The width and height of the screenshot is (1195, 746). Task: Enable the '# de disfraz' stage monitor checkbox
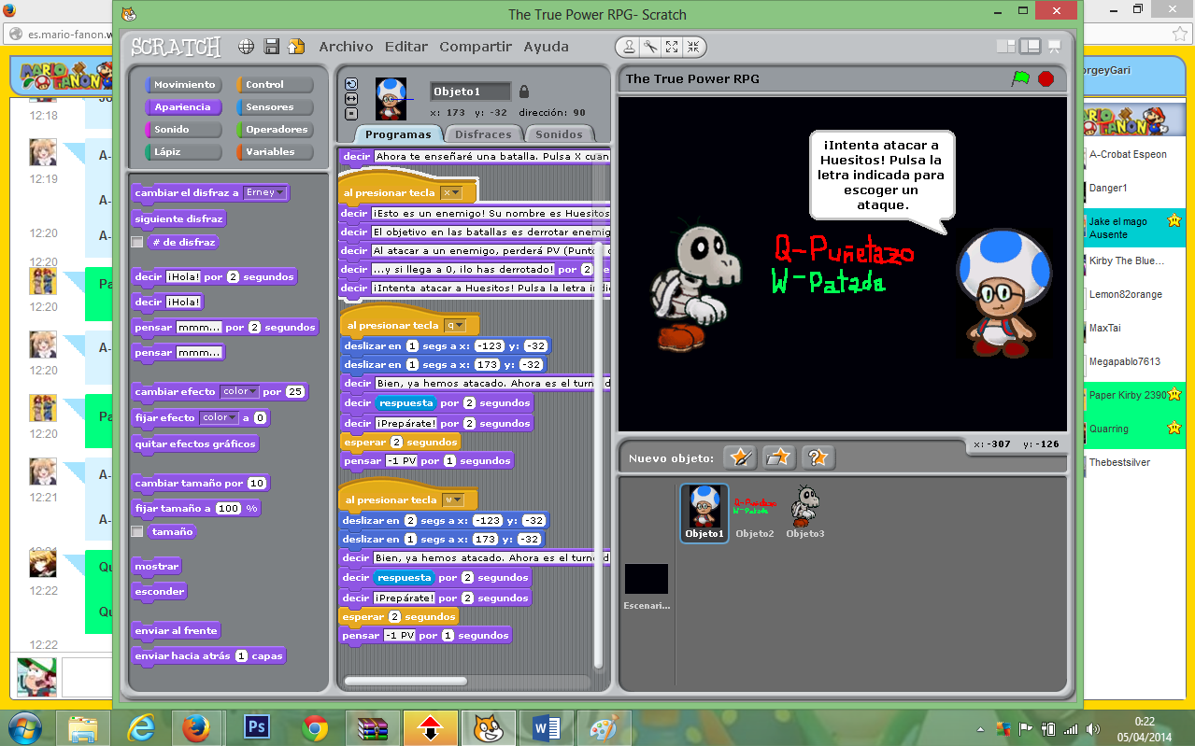click(x=137, y=242)
